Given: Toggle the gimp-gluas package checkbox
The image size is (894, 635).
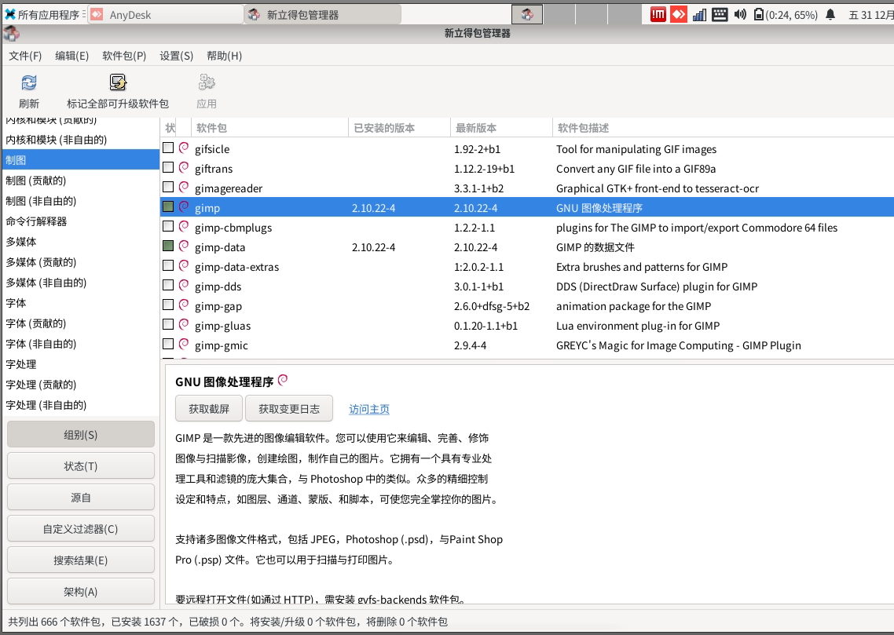Looking at the screenshot, I should [168, 325].
